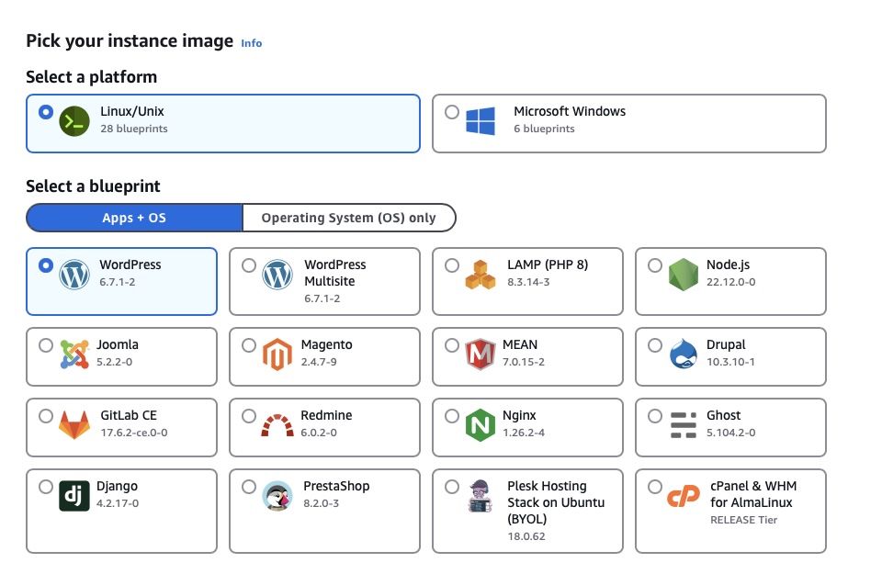Viewport: 882px width, 574px height.
Task: Click the "RELEASE Tier" text
Action: tap(743, 520)
